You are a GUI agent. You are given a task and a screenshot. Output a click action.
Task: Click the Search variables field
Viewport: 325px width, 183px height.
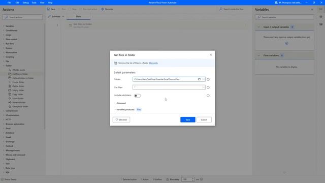284,17
